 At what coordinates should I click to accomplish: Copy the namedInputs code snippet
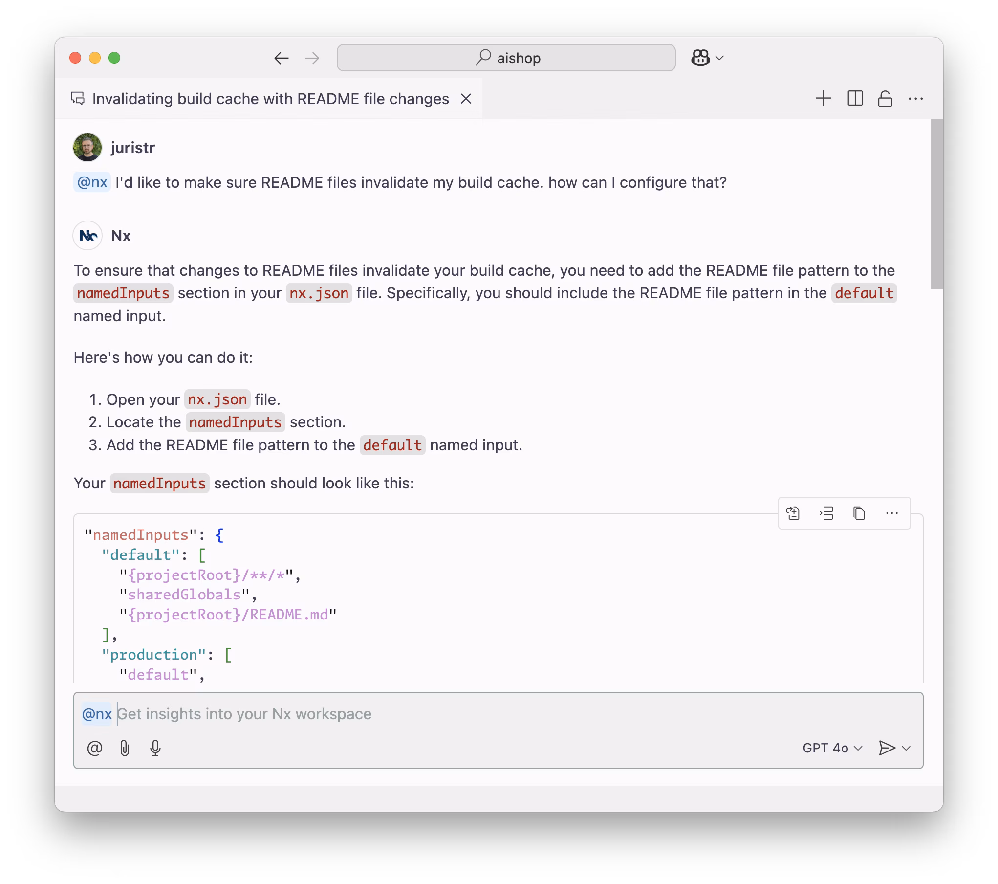coord(859,513)
